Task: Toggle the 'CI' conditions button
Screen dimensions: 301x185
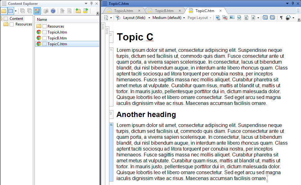Action: point(272,18)
